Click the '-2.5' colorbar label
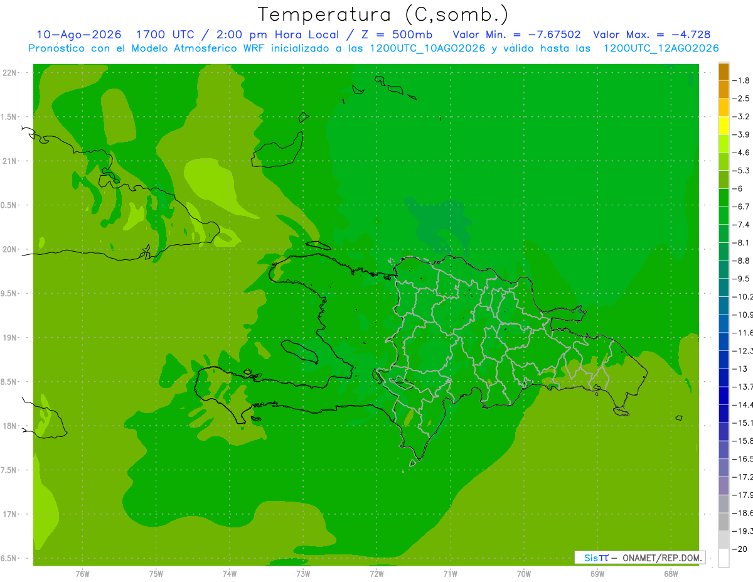The height and width of the screenshot is (582, 753). click(741, 99)
